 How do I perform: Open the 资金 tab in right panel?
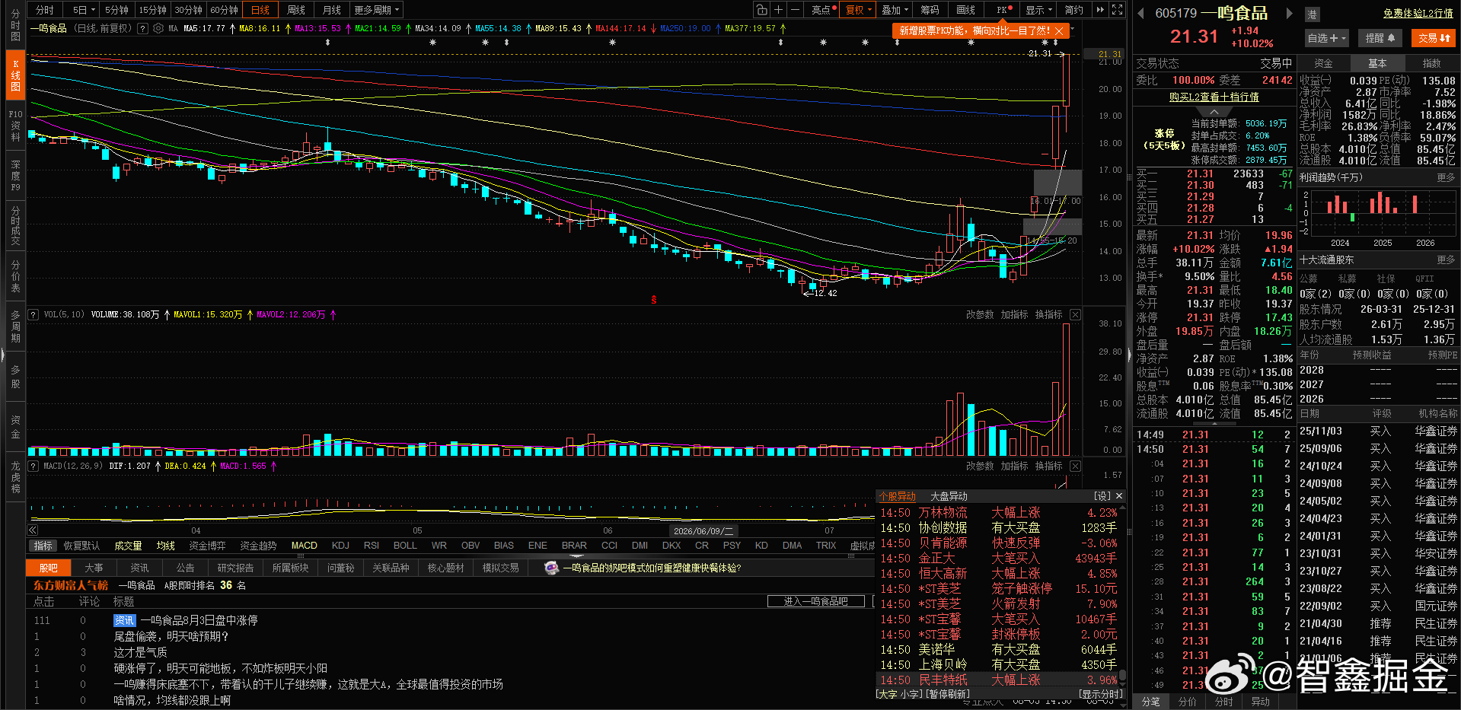point(1324,63)
